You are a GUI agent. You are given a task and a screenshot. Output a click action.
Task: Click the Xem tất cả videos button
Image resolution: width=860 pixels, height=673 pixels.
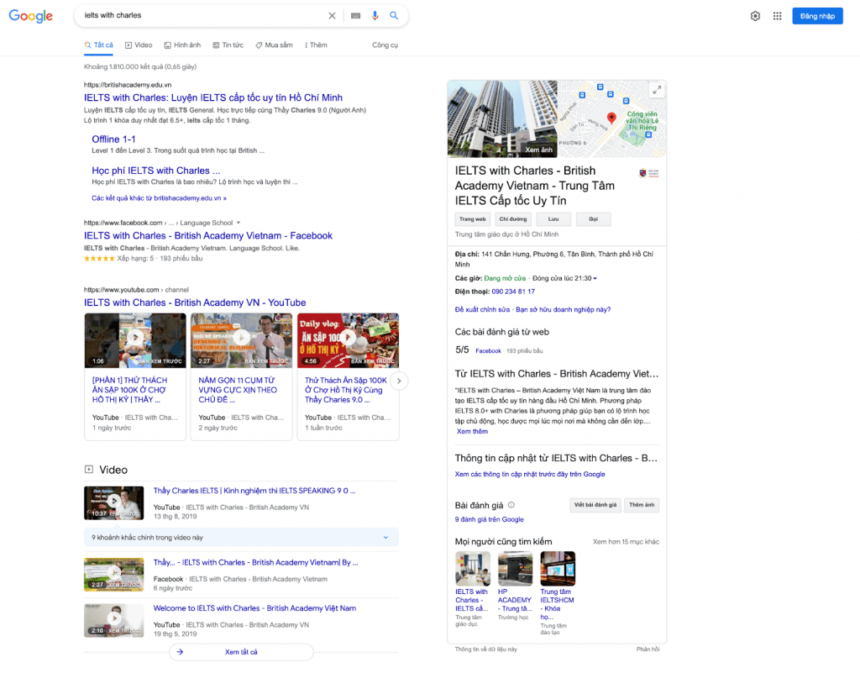[241, 652]
